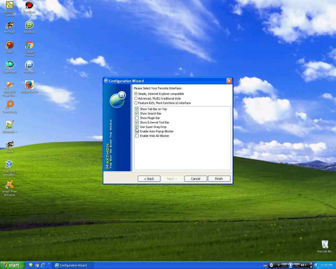Uncheck Show Search Bar
This screenshot has width=336, height=269.
pyautogui.click(x=137, y=113)
